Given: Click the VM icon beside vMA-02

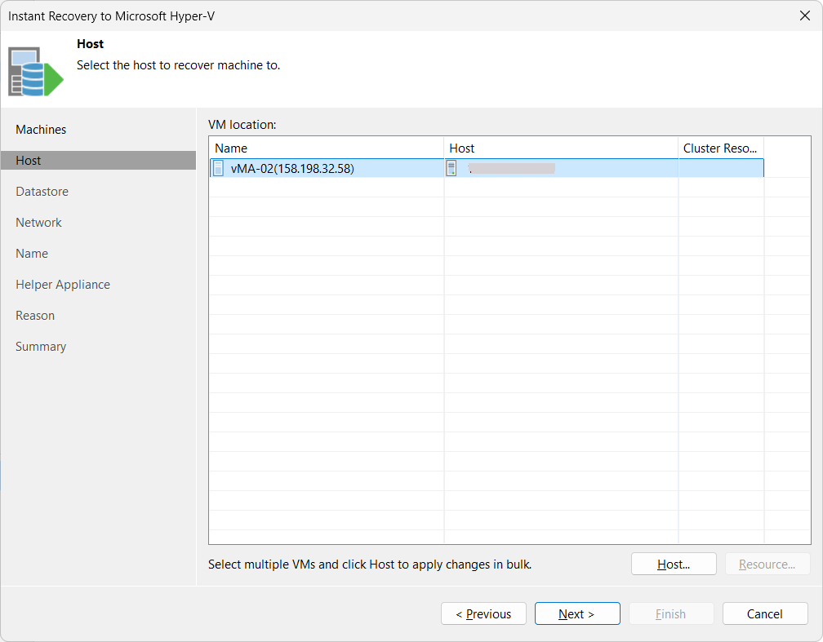Looking at the screenshot, I should 218,168.
